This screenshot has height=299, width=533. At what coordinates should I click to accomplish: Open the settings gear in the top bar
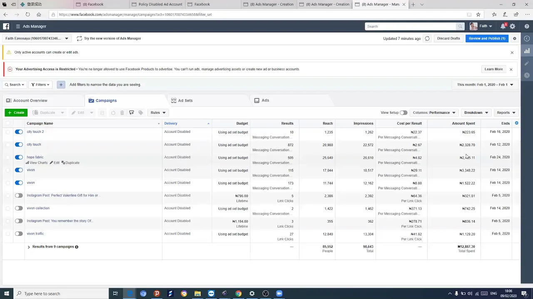(x=513, y=26)
